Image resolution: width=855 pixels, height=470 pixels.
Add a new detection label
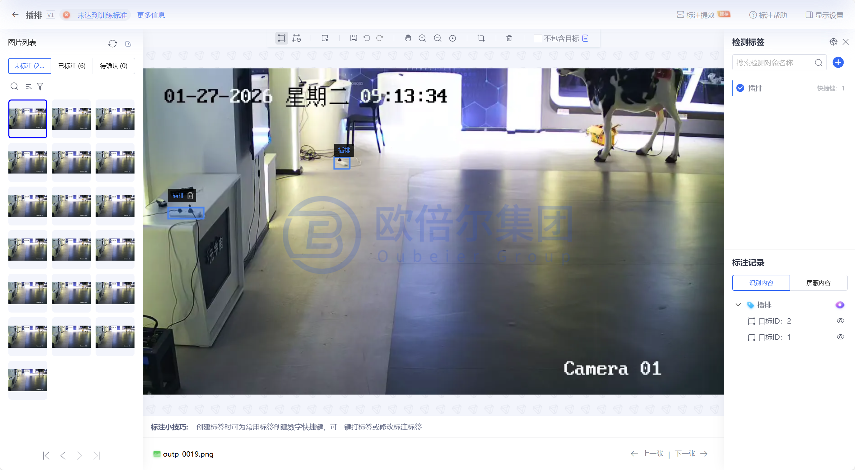pyautogui.click(x=838, y=62)
